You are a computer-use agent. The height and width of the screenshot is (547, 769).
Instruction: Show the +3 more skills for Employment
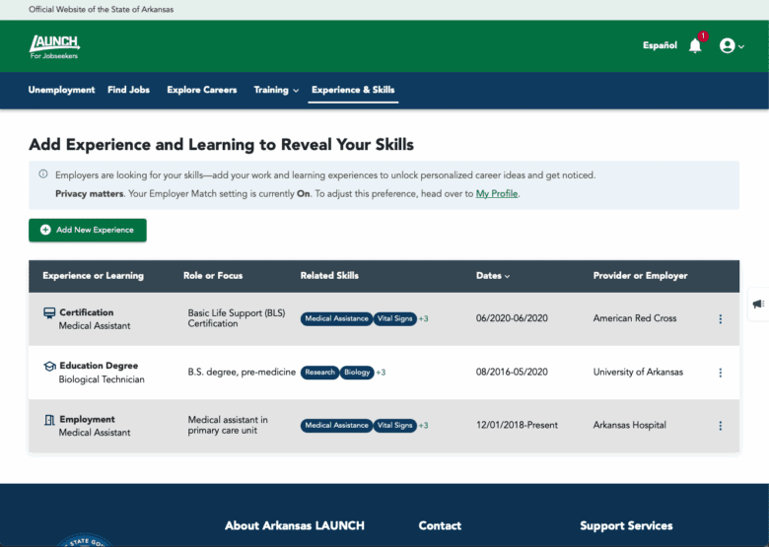(424, 426)
